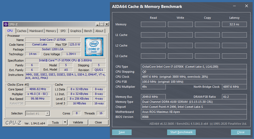Open the Memory tab in CPU-Z
254x139 pixels.
click(51, 31)
